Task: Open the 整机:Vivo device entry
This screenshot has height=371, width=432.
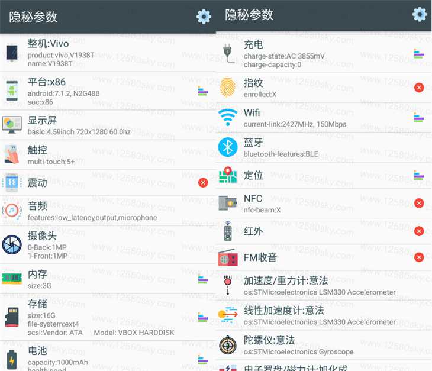Action: tap(108, 53)
